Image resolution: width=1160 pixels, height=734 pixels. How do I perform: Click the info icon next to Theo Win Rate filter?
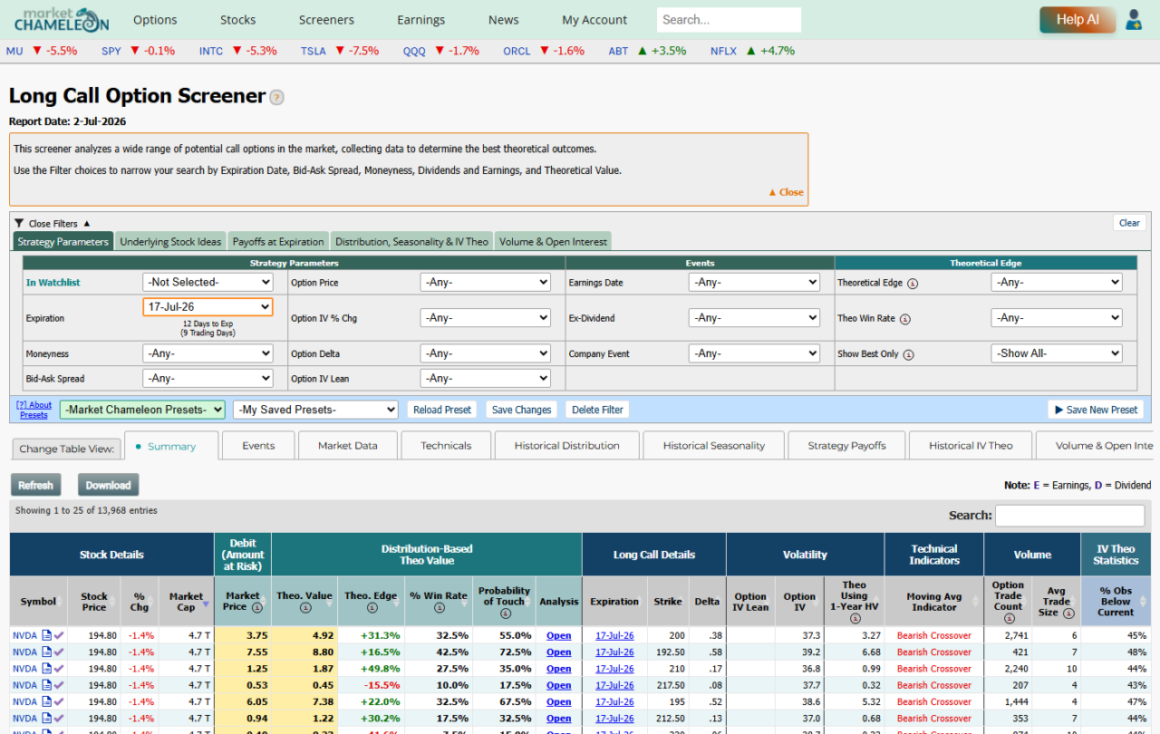click(905, 319)
